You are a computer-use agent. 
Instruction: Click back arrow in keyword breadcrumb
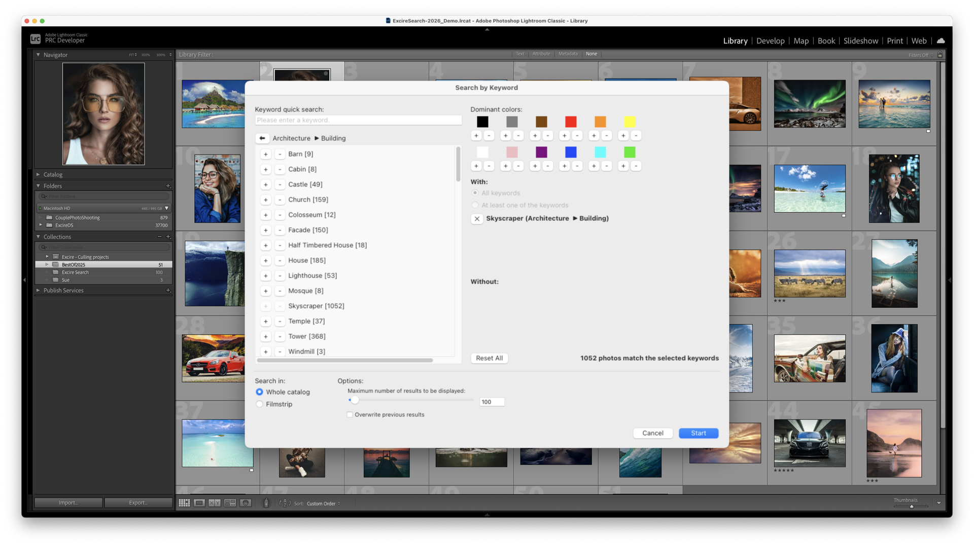coord(262,138)
